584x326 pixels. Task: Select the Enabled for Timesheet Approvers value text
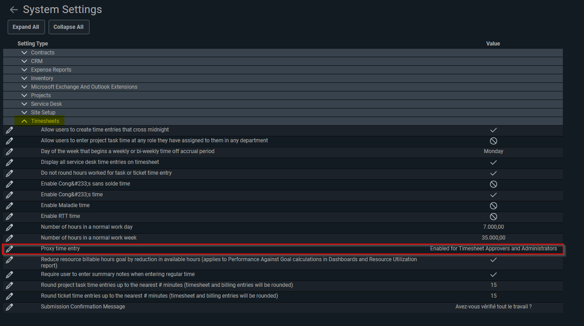click(x=494, y=249)
